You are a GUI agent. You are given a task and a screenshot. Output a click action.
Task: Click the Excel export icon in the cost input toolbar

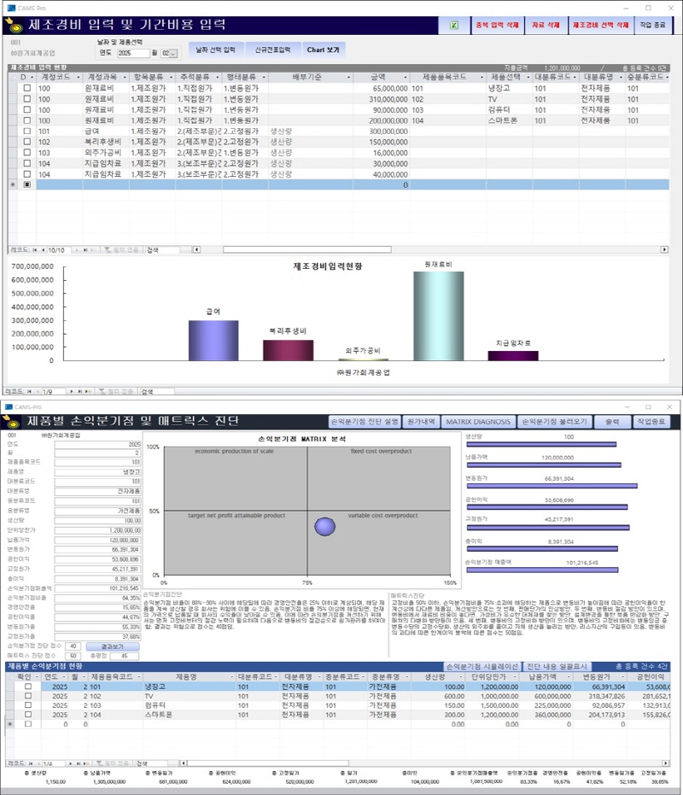454,26
